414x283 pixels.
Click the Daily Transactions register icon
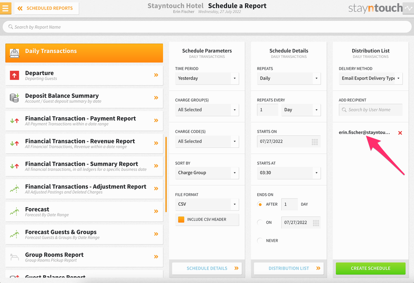pyautogui.click(x=14, y=53)
